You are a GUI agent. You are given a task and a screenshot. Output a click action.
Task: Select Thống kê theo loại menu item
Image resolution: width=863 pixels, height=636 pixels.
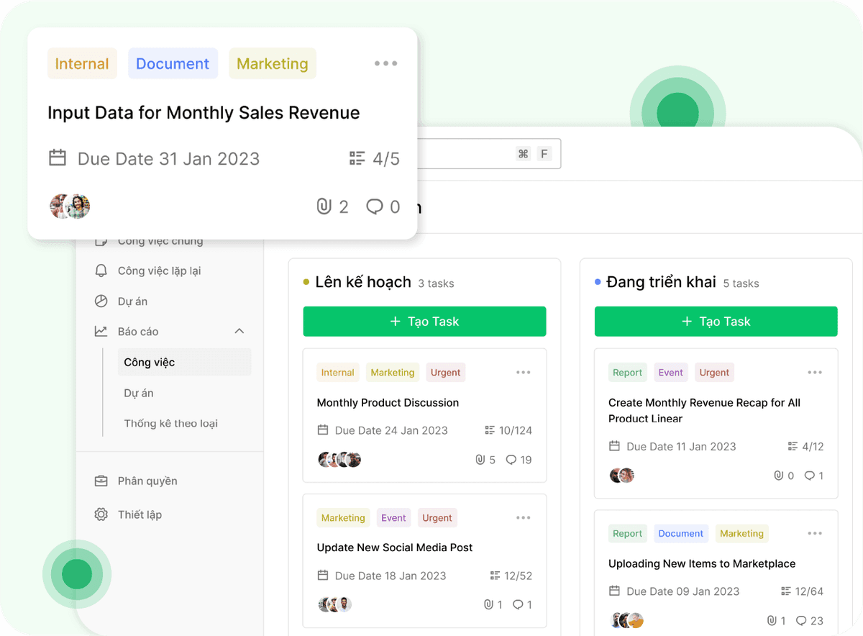pos(170,423)
